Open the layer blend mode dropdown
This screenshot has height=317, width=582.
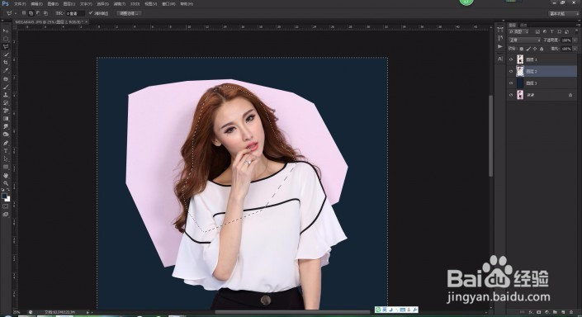[524, 40]
